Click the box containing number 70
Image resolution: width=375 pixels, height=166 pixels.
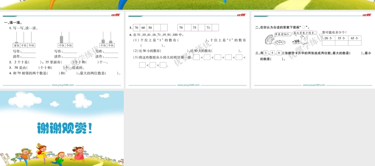coord(136,28)
